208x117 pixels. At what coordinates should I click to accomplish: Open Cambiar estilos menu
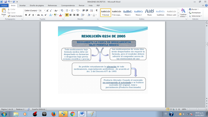pos(183,13)
